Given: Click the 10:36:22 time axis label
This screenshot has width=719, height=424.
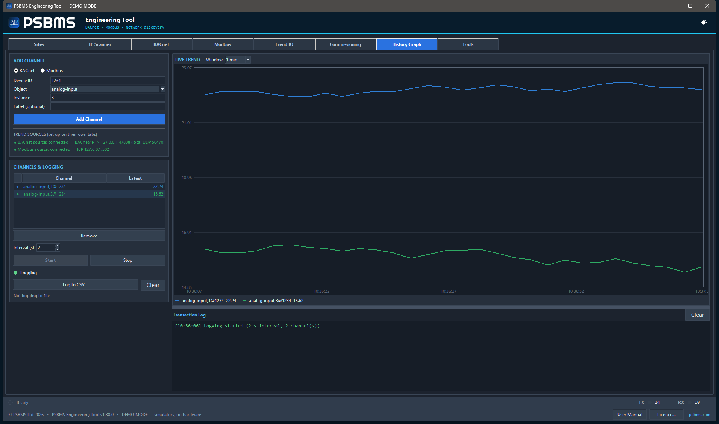Looking at the screenshot, I should pyautogui.click(x=322, y=291).
